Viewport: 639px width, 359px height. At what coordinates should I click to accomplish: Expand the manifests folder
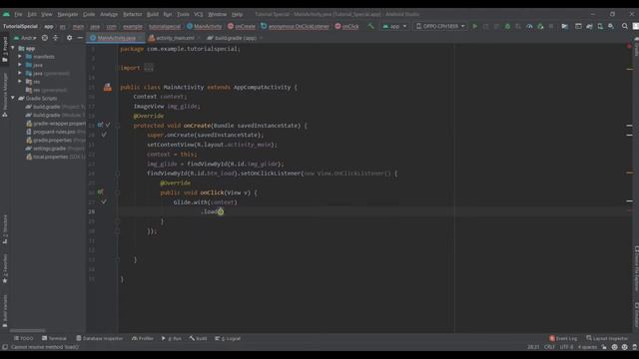pos(20,57)
